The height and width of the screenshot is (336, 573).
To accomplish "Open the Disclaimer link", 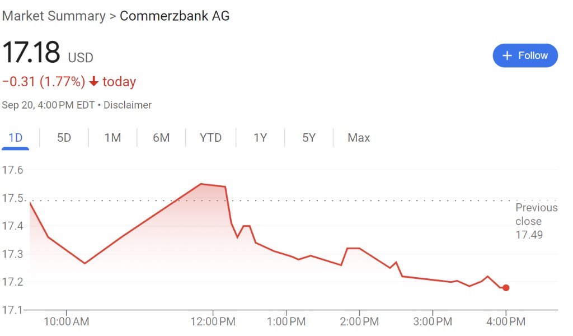I will tap(128, 105).
